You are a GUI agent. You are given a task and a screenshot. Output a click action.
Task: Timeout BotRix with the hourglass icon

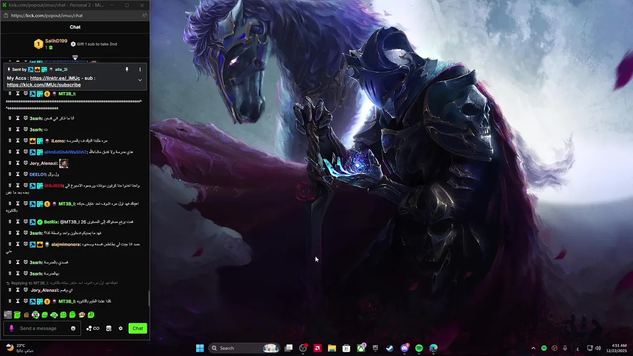[x=18, y=222]
